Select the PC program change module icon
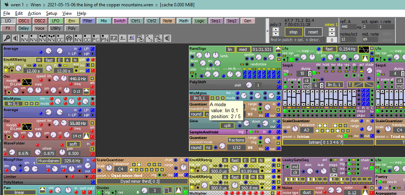The height and width of the screenshot is (195, 405). click(x=96, y=38)
